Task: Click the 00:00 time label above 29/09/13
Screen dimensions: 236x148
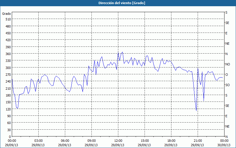Action: coord(12,141)
